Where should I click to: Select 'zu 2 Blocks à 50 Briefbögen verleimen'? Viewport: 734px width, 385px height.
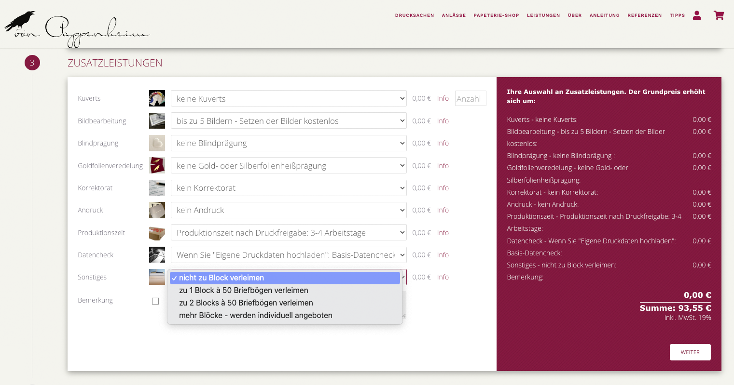pos(246,303)
